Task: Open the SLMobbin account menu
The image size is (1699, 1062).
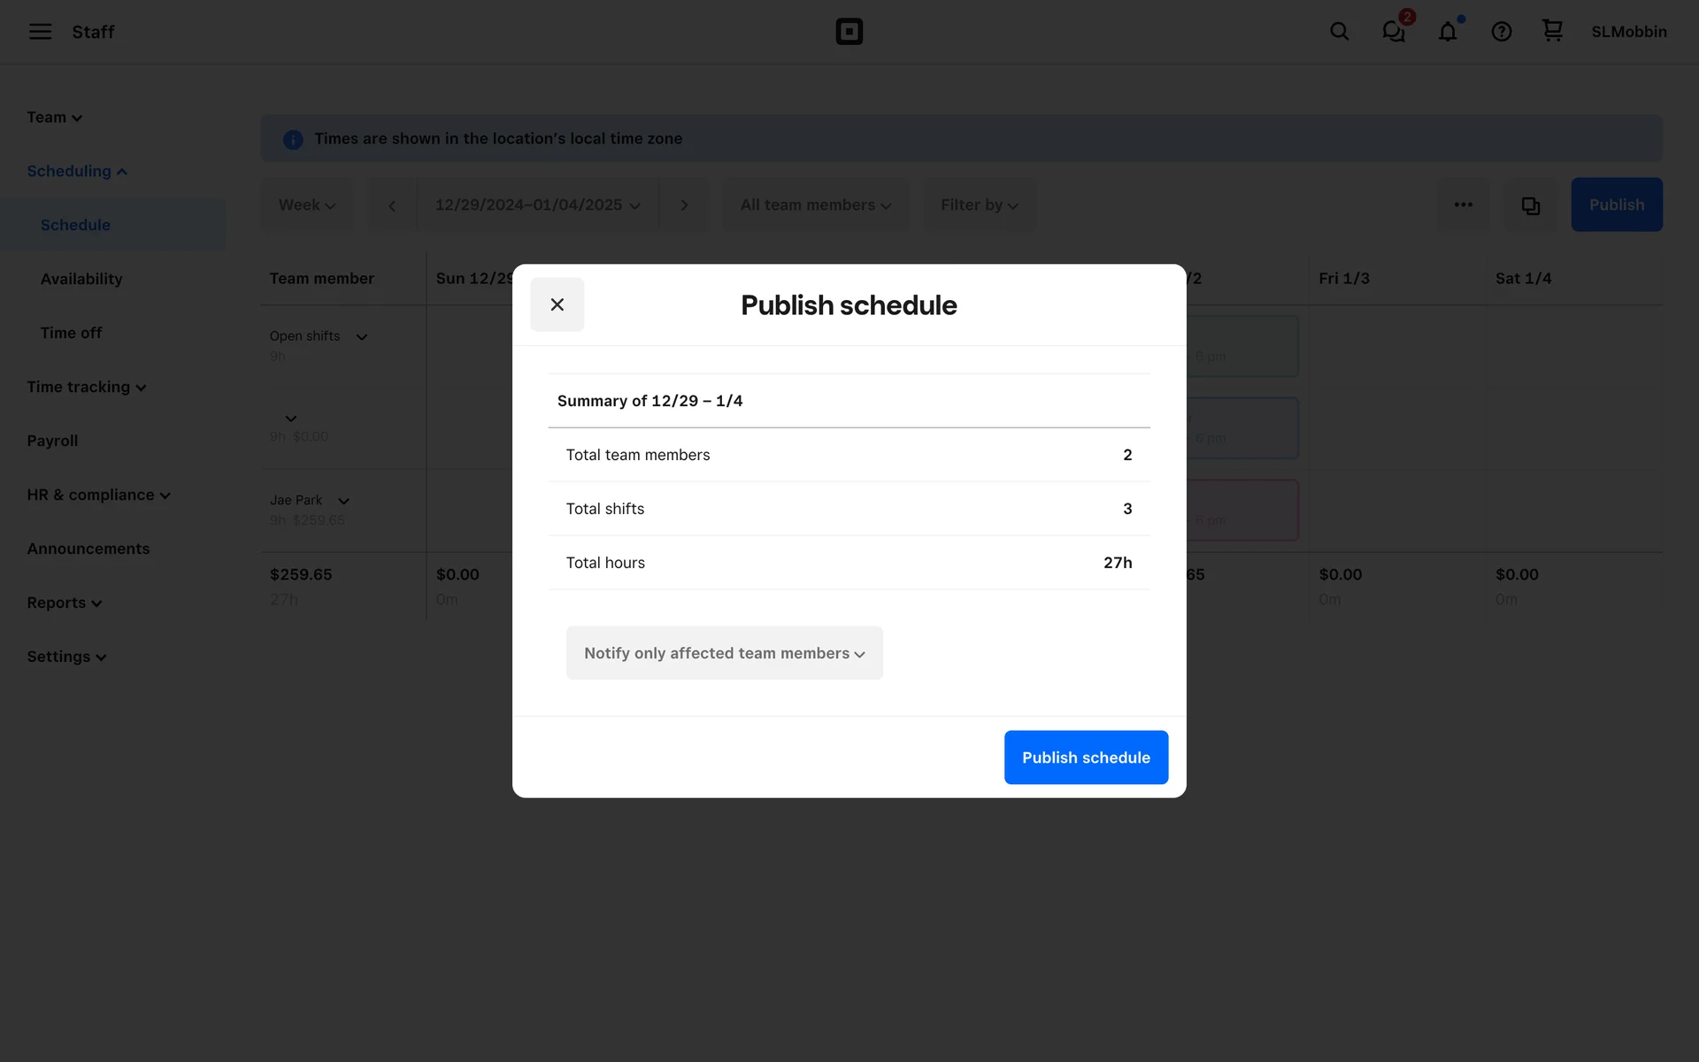Action: (x=1628, y=32)
